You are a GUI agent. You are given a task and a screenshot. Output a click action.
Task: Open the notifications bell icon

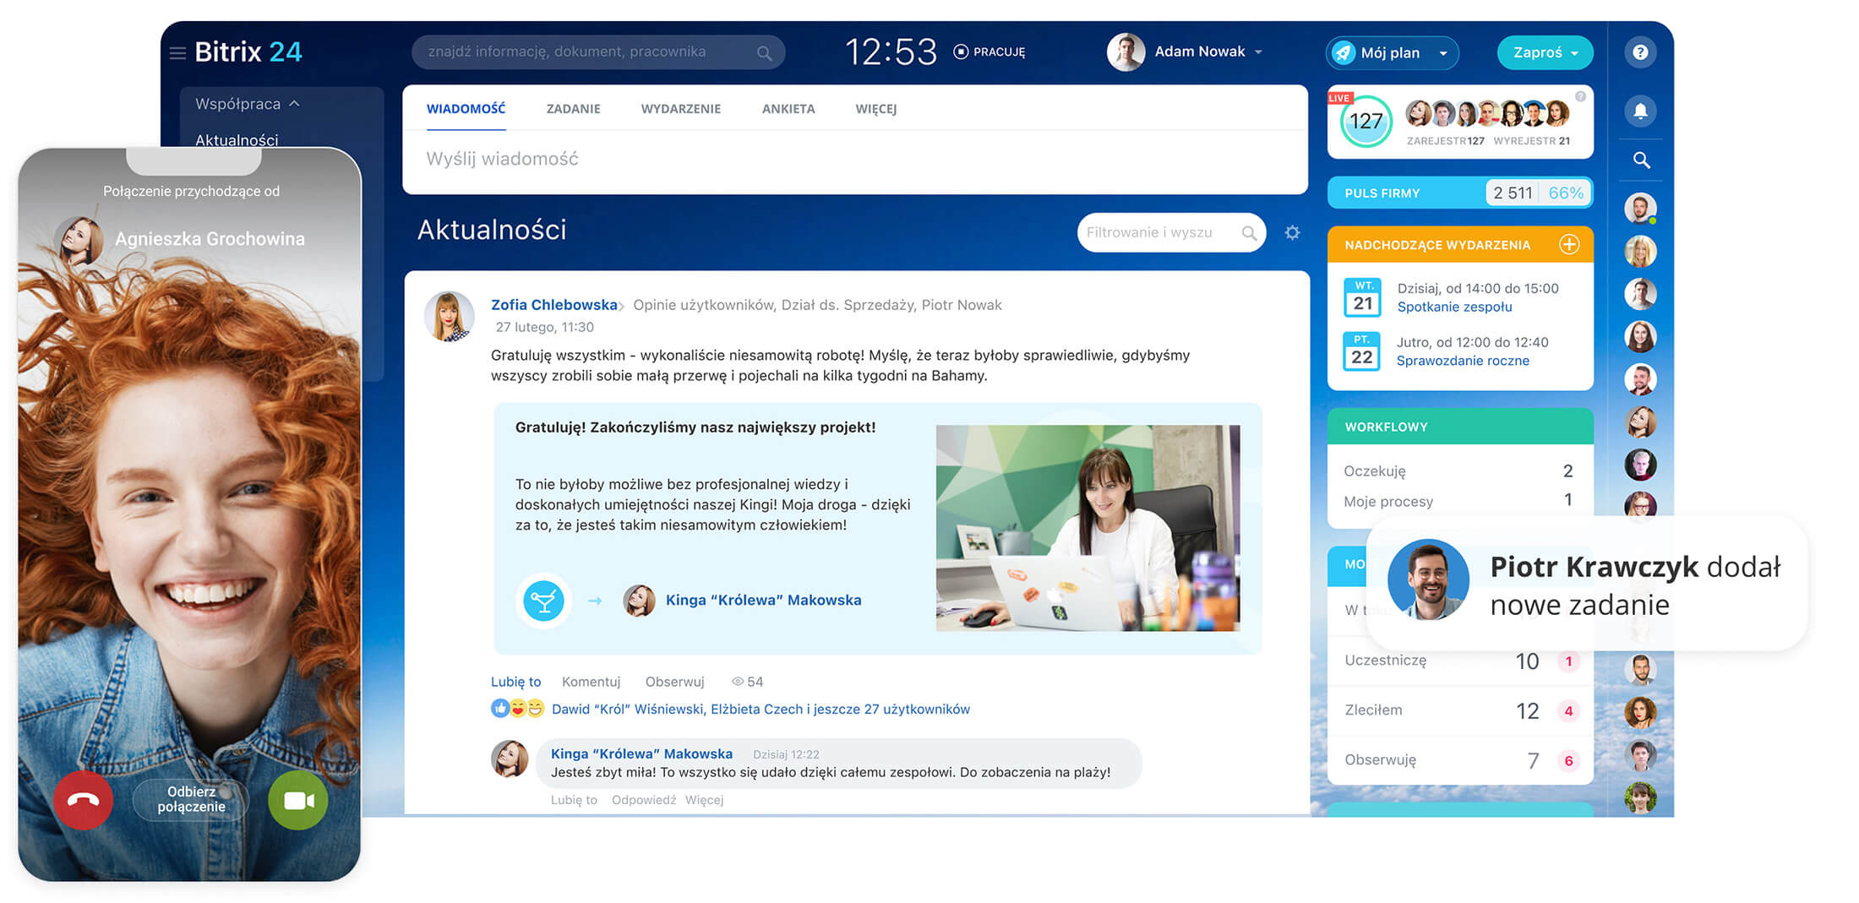1640,111
